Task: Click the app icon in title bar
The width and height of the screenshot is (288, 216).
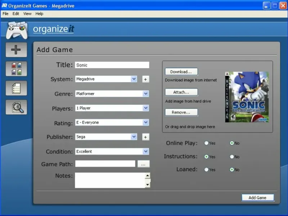Action: [x=4, y=6]
